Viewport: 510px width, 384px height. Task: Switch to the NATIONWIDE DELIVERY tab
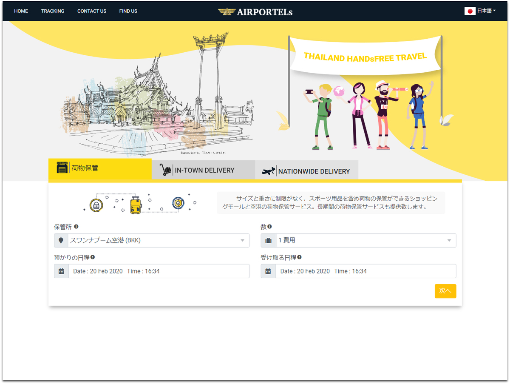[307, 170]
